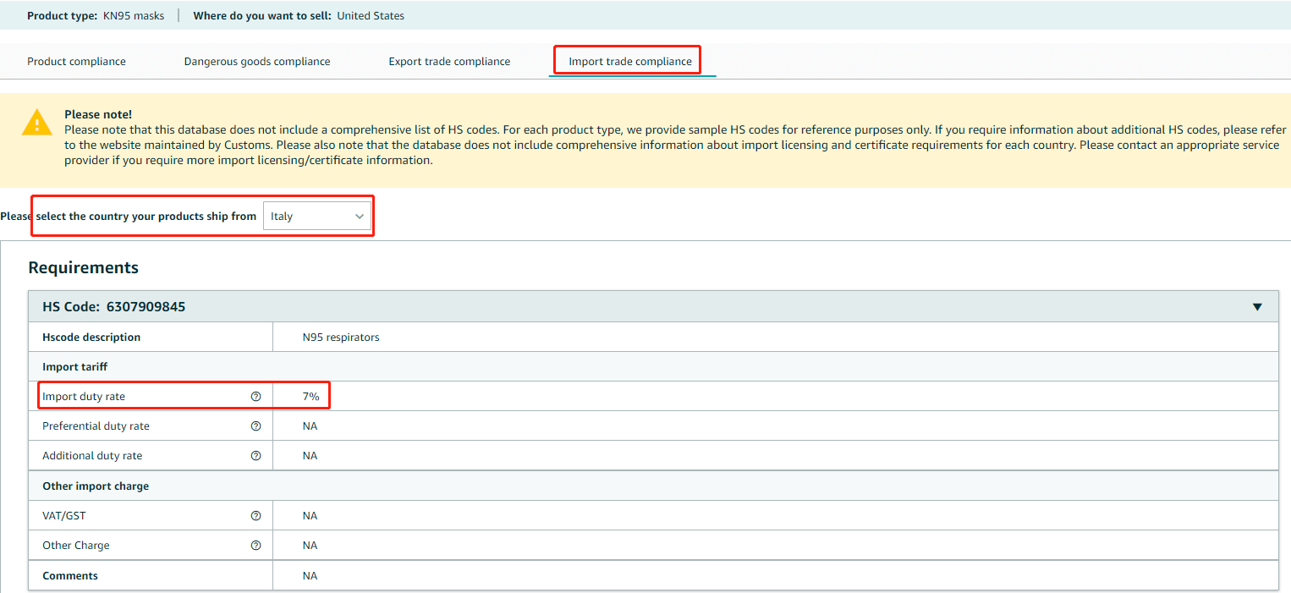Collapse the HS Code section using the triangle arrow
The width and height of the screenshot is (1291, 593).
click(x=1256, y=307)
